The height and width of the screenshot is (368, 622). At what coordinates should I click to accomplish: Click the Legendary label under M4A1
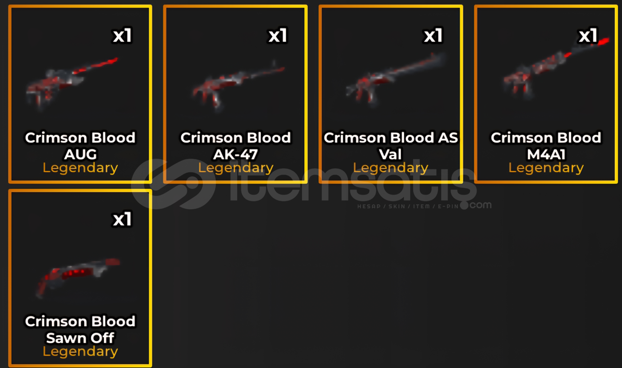coord(546,168)
